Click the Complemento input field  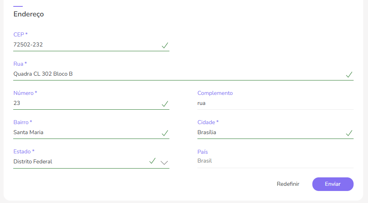[x=275, y=103]
